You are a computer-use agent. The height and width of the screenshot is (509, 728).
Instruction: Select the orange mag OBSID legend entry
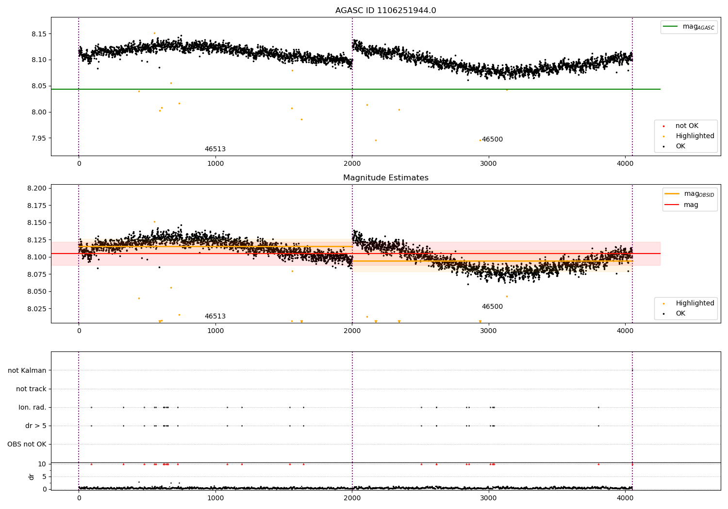click(x=689, y=194)
